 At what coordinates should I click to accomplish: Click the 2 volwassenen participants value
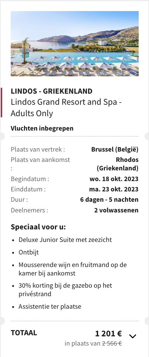[116, 210]
